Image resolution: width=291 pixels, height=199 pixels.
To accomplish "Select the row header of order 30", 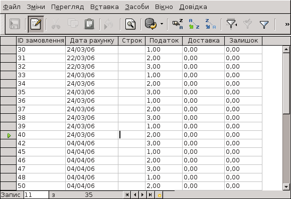I will coord(8,50).
